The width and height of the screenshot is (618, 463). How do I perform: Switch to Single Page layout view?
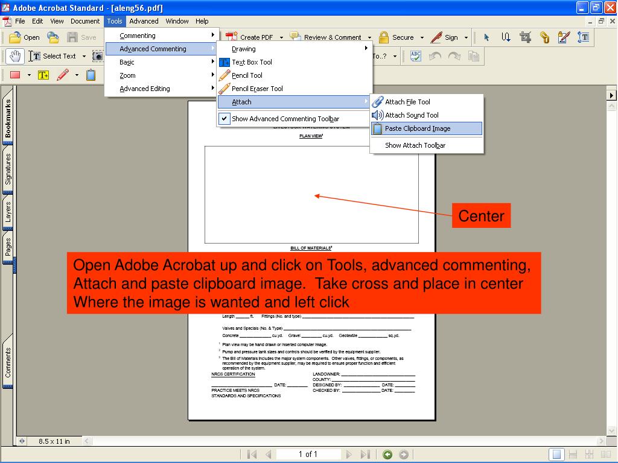[556, 455]
